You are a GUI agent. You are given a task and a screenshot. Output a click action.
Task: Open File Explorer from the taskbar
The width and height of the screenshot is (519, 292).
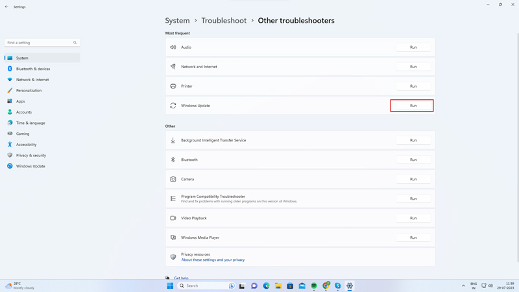pos(278,286)
